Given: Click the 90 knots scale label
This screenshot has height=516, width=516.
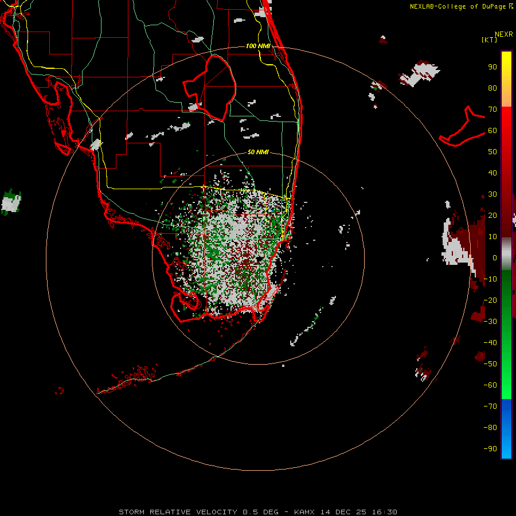Looking at the screenshot, I should click(492, 67).
